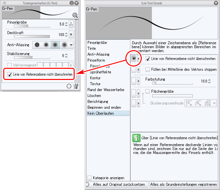220x190 pixels.
Task: Adjust the Deckkraft slider
Action: 32,36
